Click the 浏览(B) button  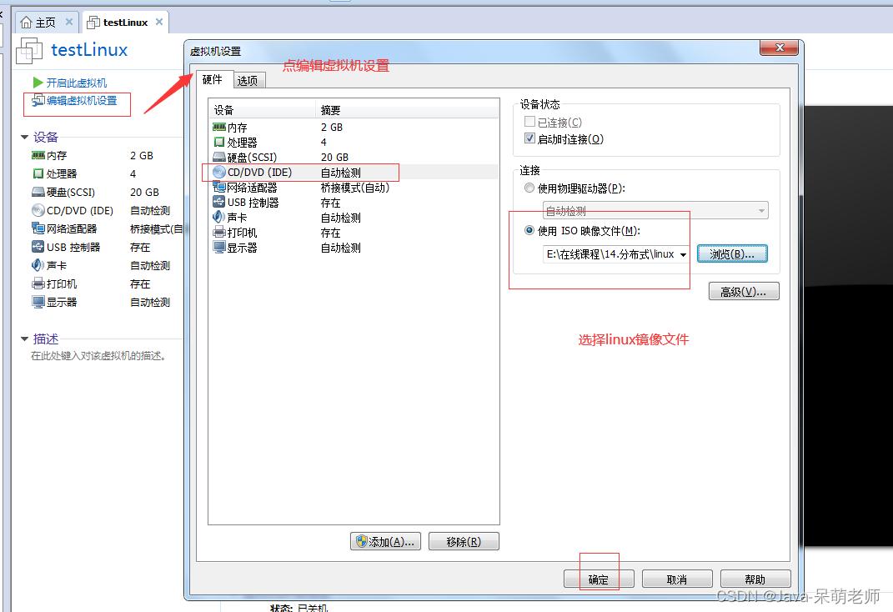point(731,253)
